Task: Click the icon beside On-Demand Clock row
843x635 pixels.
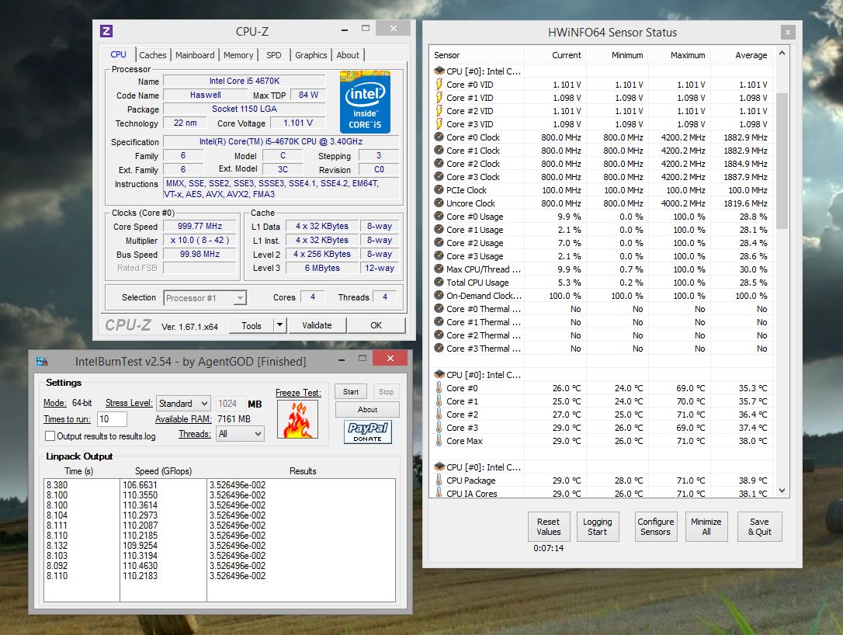Action: (439, 295)
